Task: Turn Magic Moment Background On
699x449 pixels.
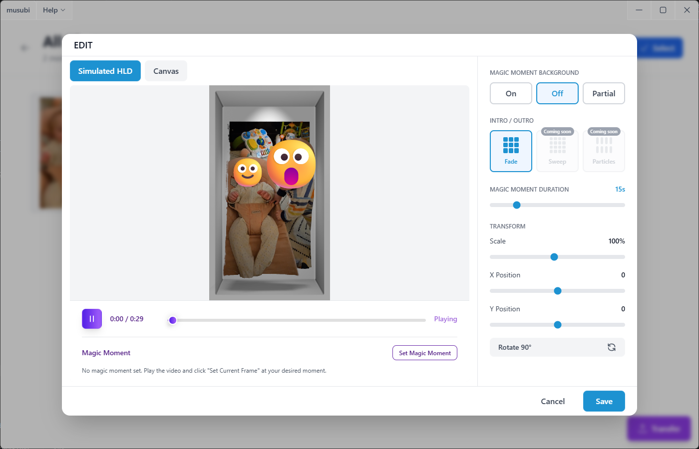Action: [x=511, y=93]
